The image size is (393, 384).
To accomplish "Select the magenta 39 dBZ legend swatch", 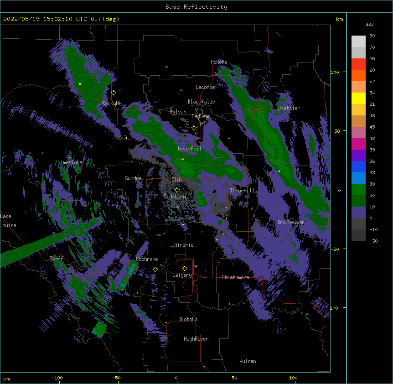I will pos(358,144).
